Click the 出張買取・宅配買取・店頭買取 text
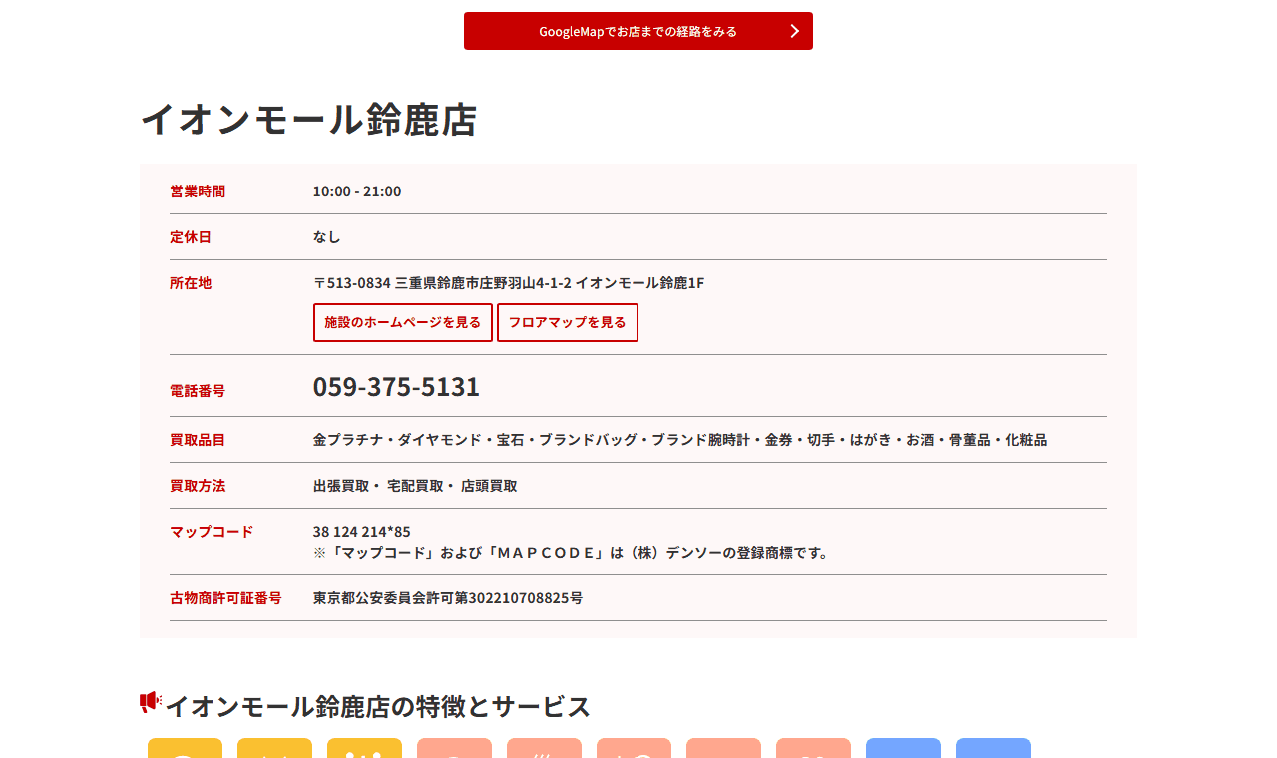Screen dimensions: 1277x758 coord(415,486)
